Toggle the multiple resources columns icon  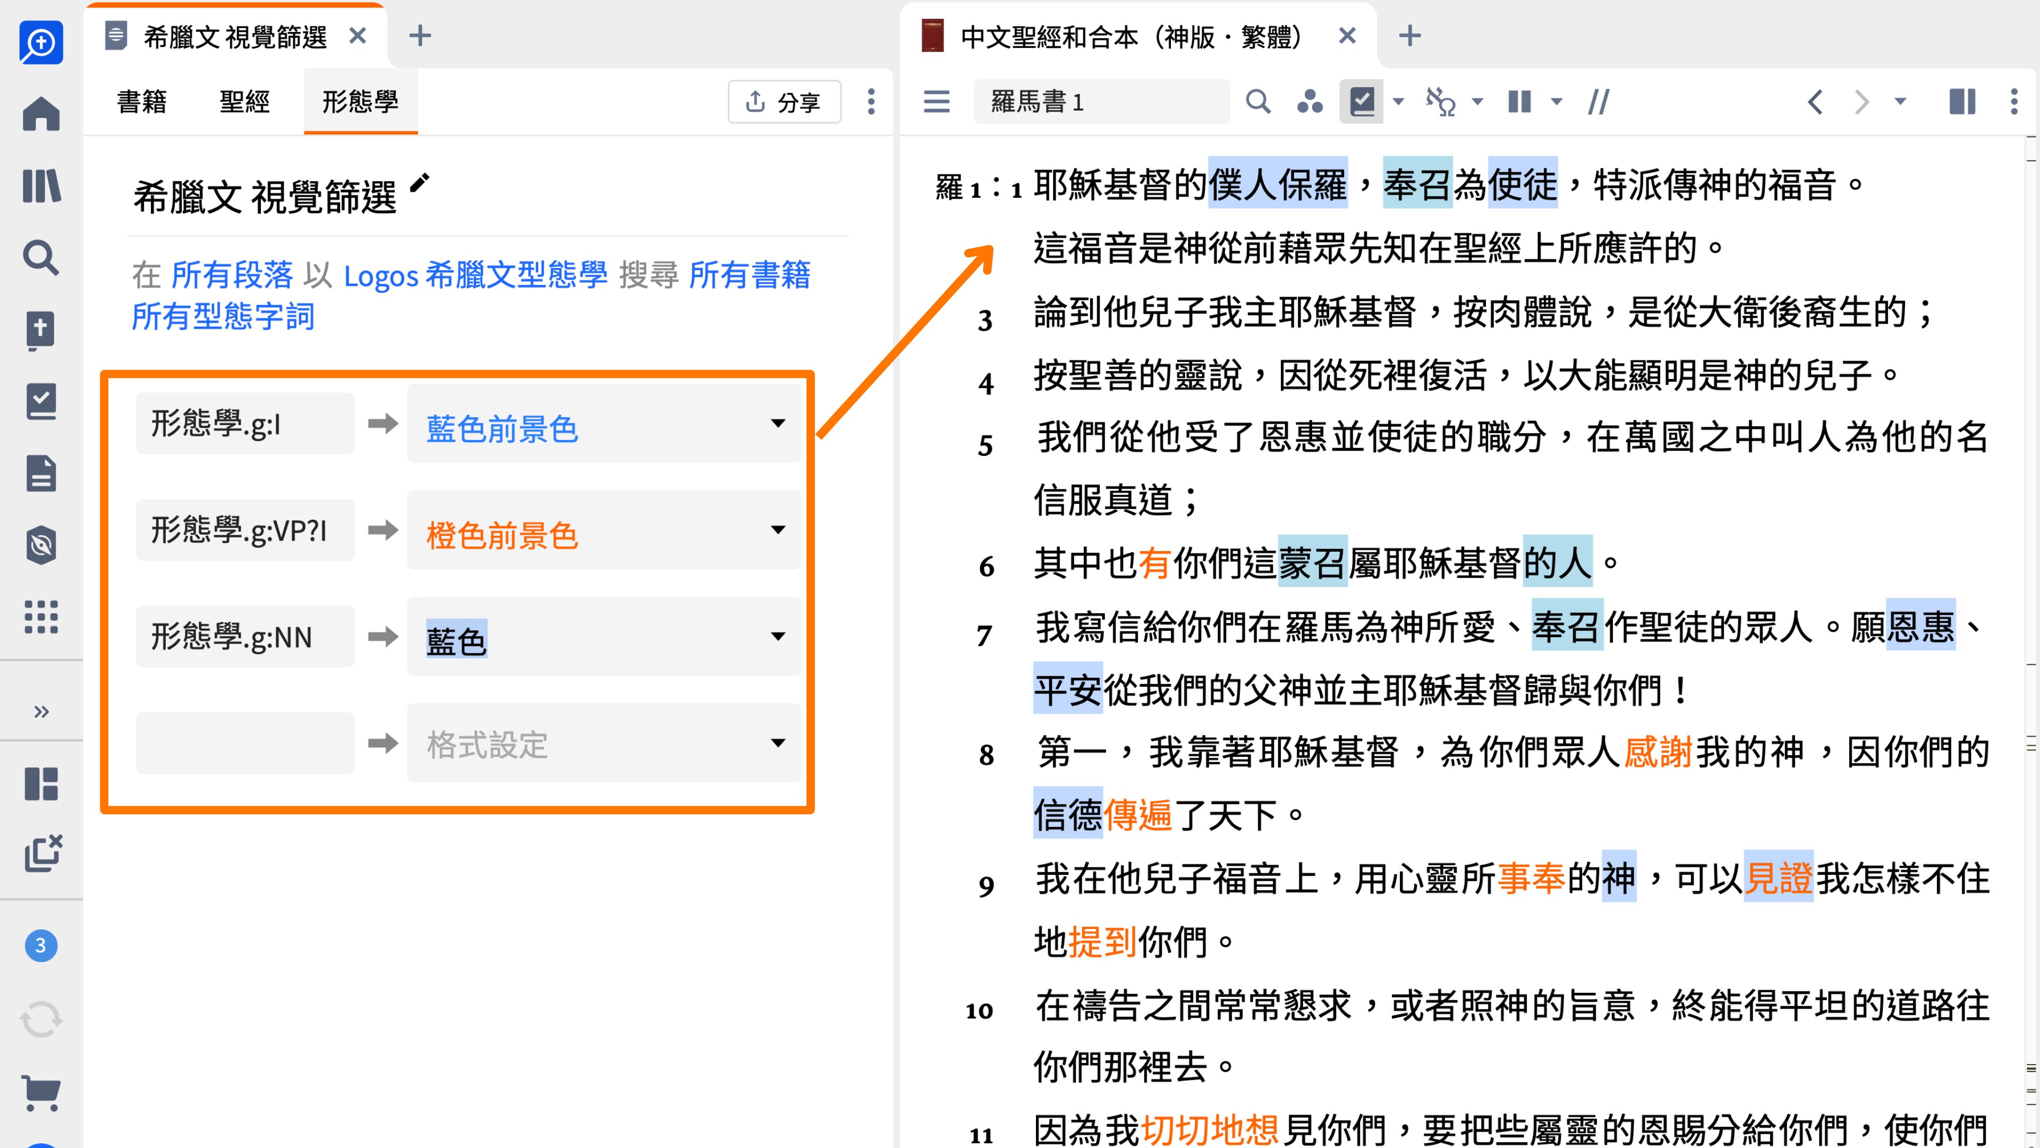pos(1520,102)
